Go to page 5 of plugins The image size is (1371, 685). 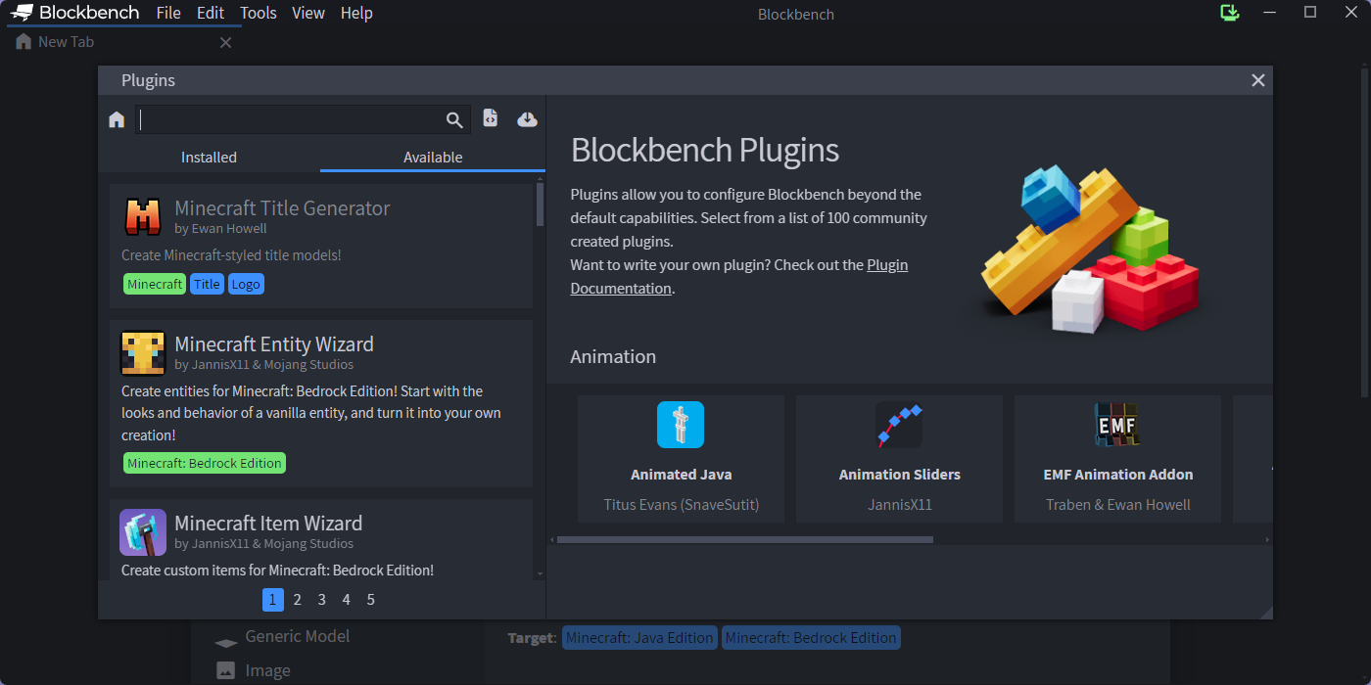coord(370,599)
